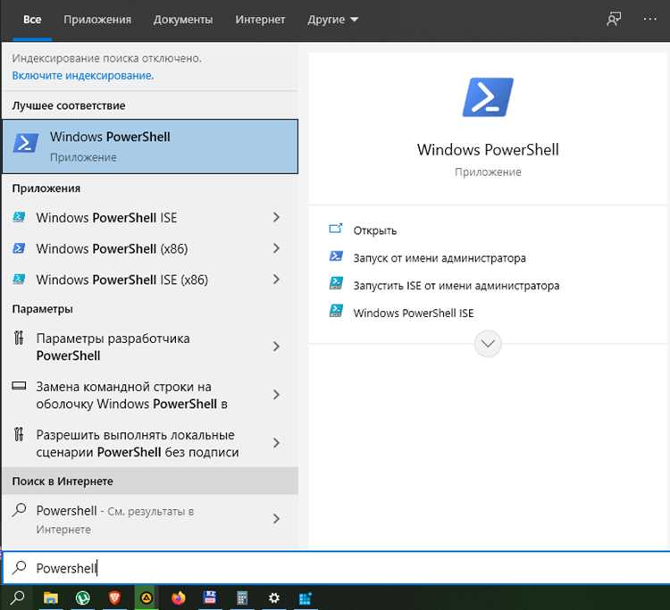The image size is (670, 610).
Task: Click Powershell См. результаты в Интернете text
Action: click(x=115, y=520)
